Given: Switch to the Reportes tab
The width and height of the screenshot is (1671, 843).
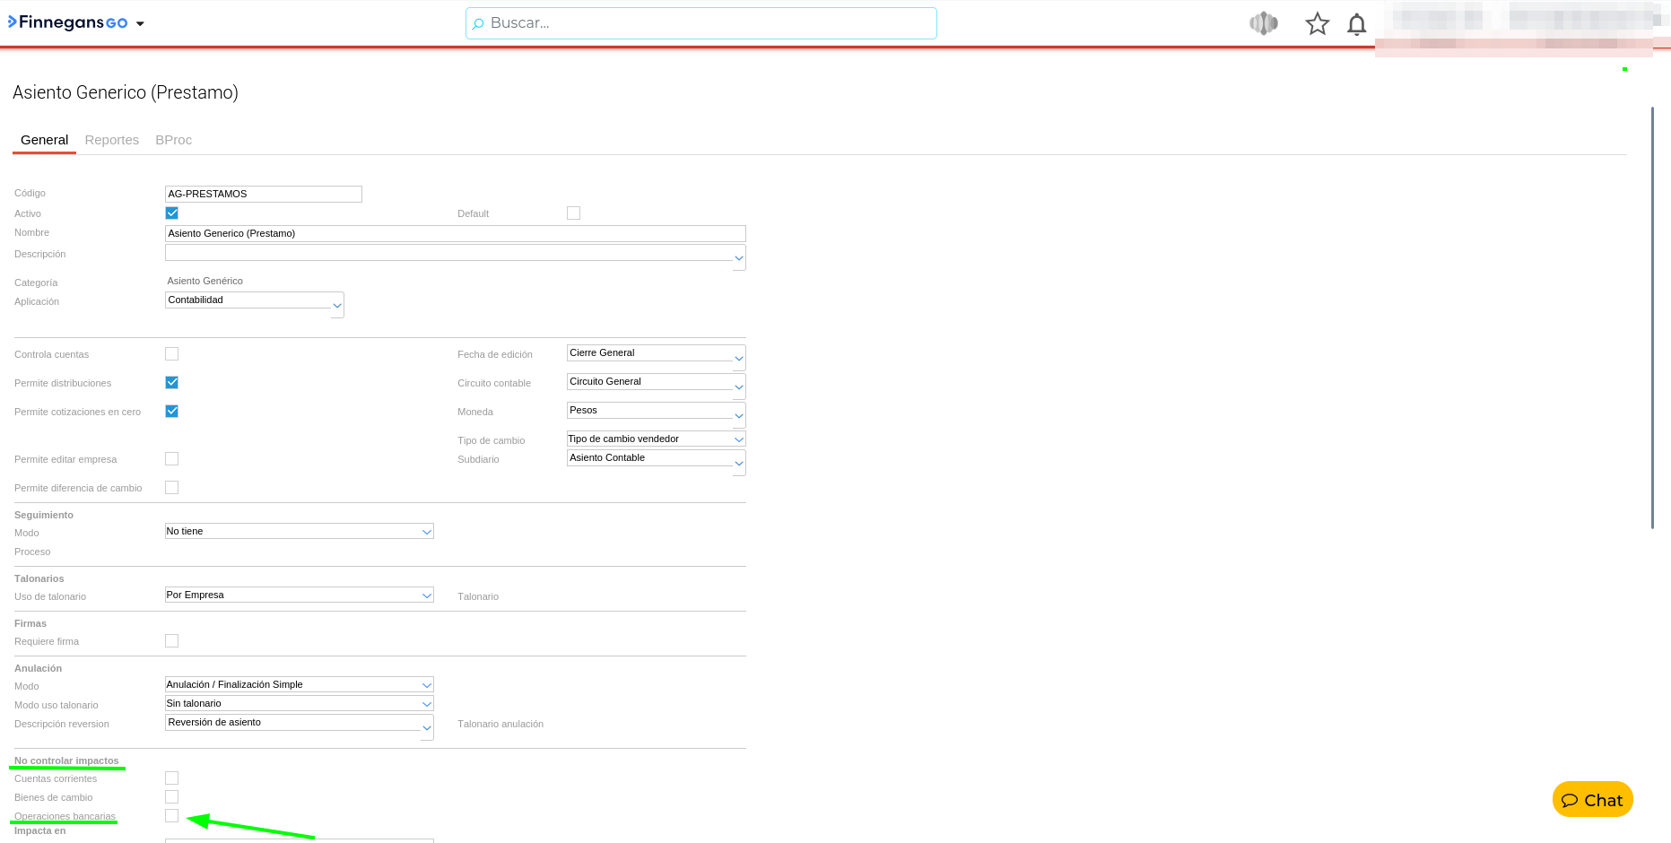Looking at the screenshot, I should tap(112, 140).
